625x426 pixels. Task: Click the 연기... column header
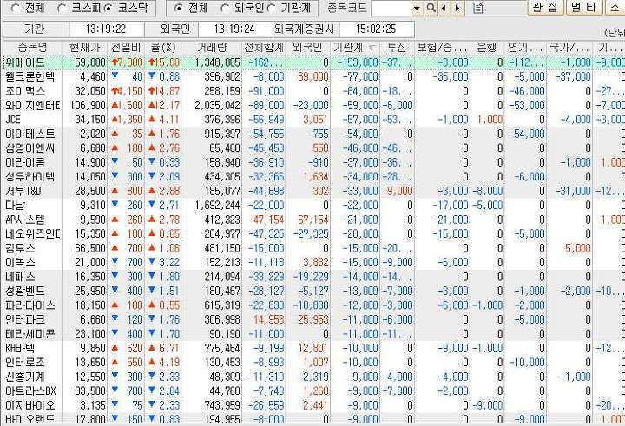coord(525,48)
